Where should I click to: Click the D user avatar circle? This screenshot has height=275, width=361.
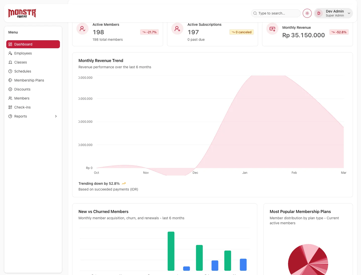tap(319, 13)
